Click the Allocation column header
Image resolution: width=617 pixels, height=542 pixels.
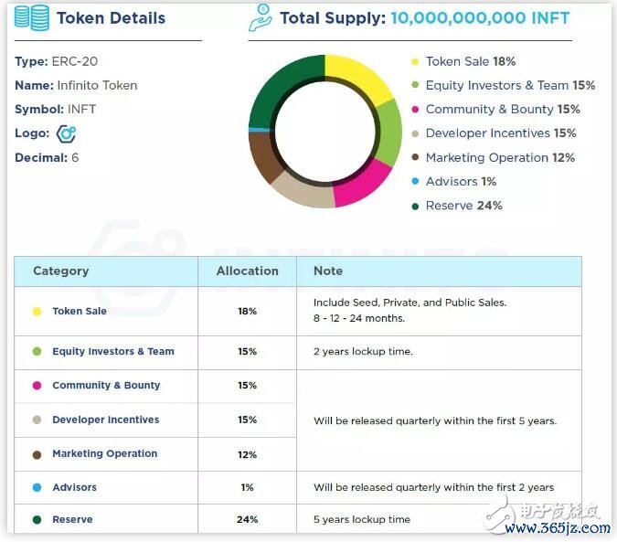pyautogui.click(x=247, y=271)
